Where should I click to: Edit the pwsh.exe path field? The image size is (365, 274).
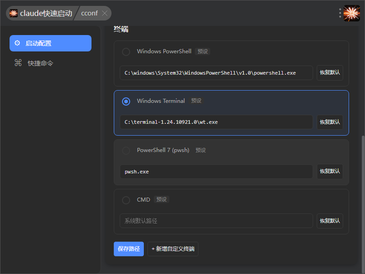216,172
